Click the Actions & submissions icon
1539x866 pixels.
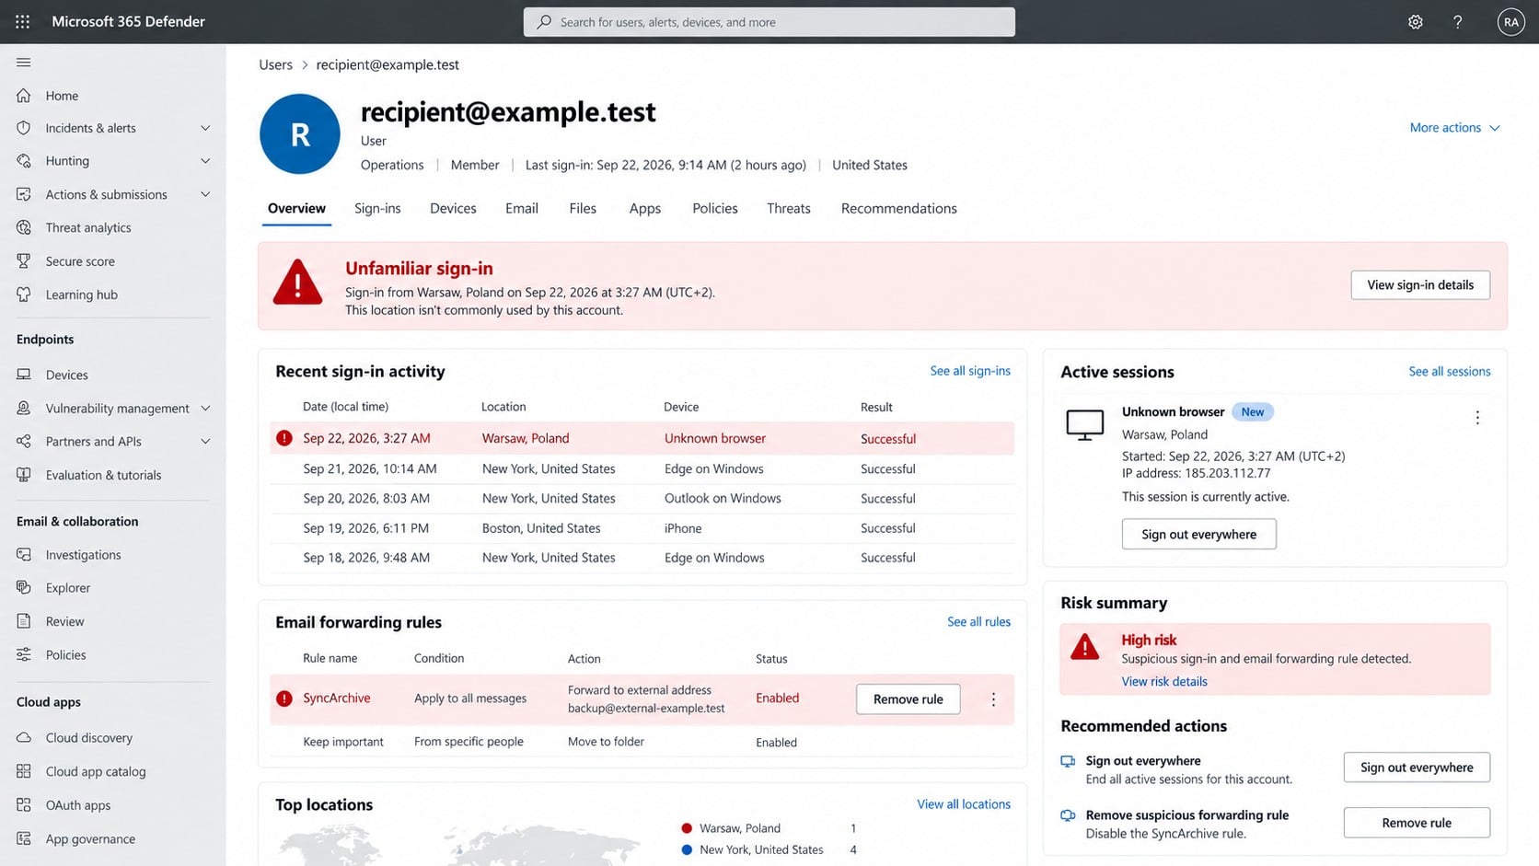click(x=24, y=194)
